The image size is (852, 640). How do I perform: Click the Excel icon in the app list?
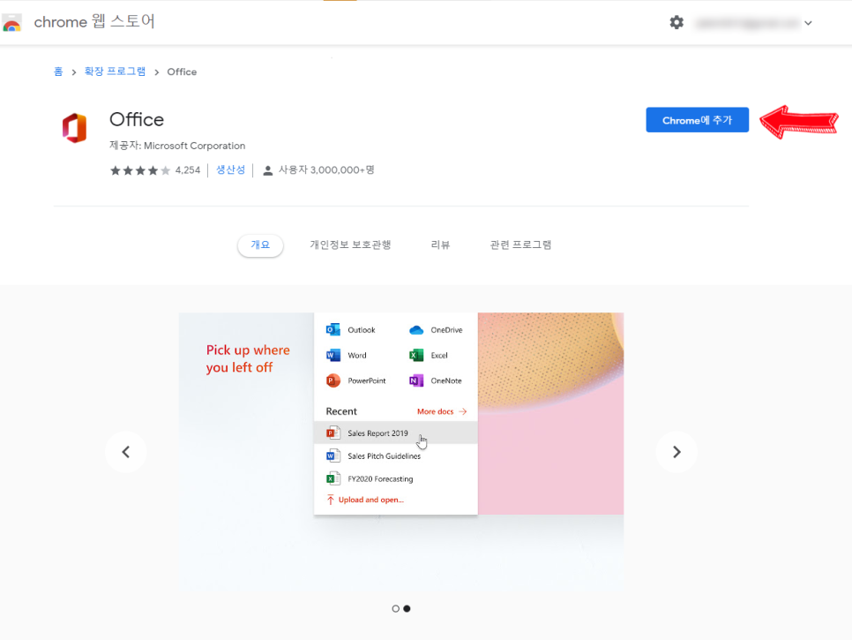[415, 355]
